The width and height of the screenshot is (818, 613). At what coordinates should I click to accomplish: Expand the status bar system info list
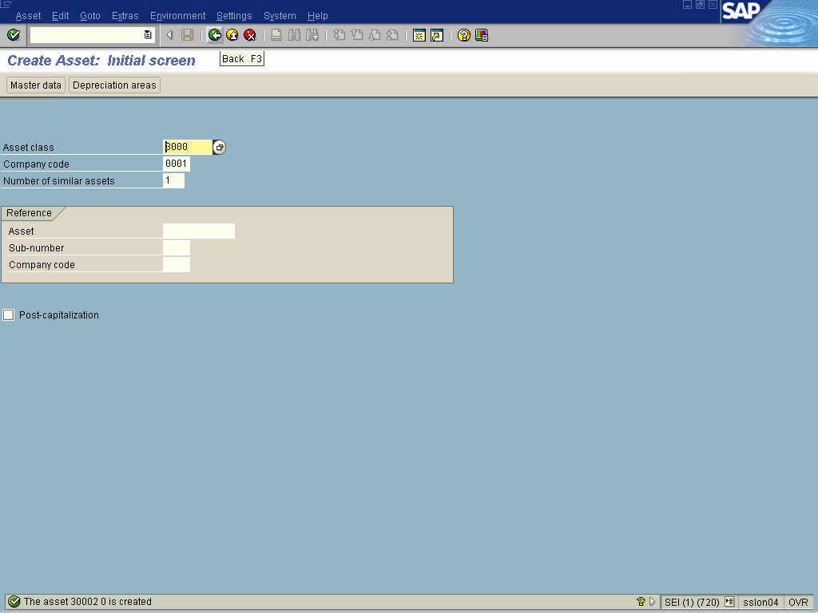(x=729, y=602)
